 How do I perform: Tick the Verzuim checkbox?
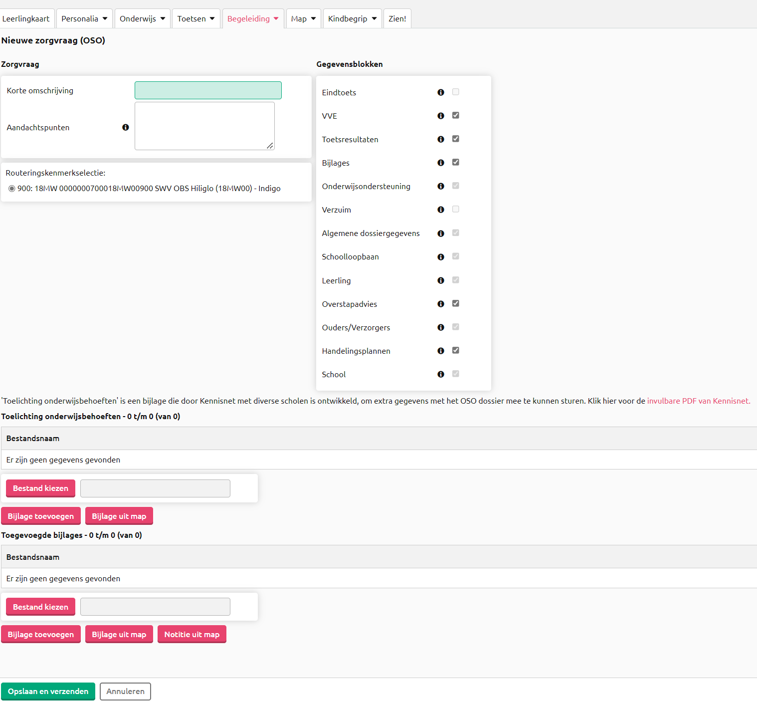[x=456, y=209]
